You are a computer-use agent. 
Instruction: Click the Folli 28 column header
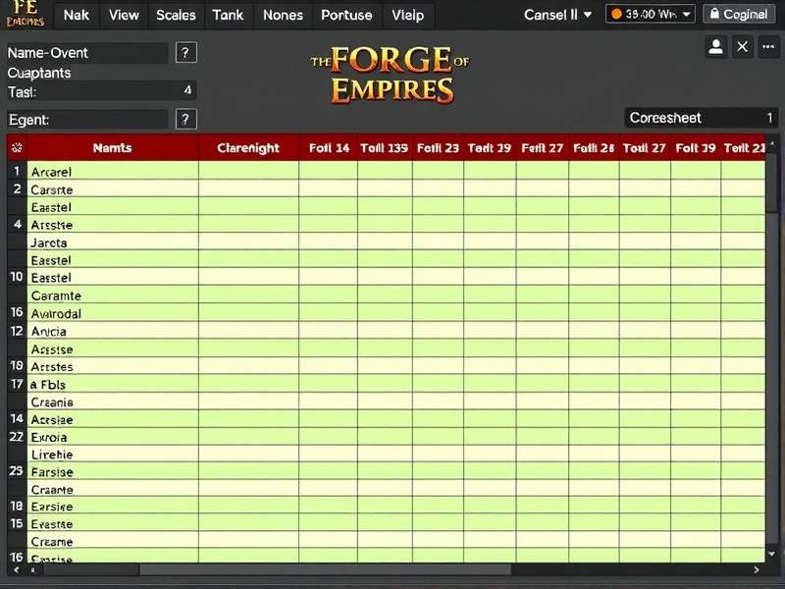tap(594, 148)
